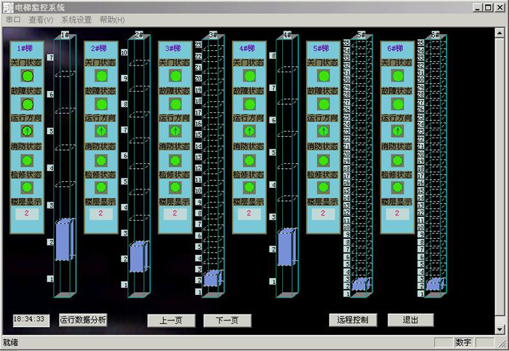The width and height of the screenshot is (509, 351).
Task: Click the 2#梯 running direction arrow
Action: (x=101, y=131)
